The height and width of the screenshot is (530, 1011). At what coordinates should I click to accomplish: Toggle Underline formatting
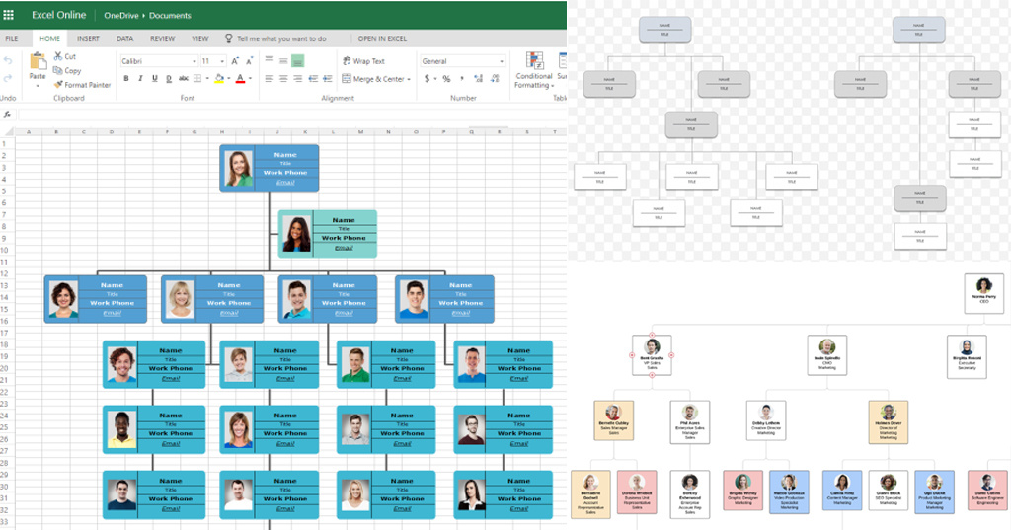[x=155, y=79]
